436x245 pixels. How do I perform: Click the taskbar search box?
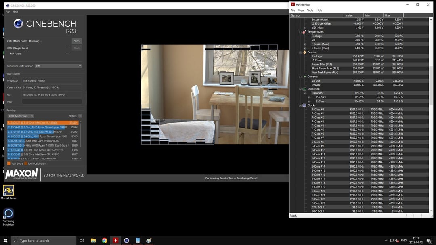pos(44,241)
